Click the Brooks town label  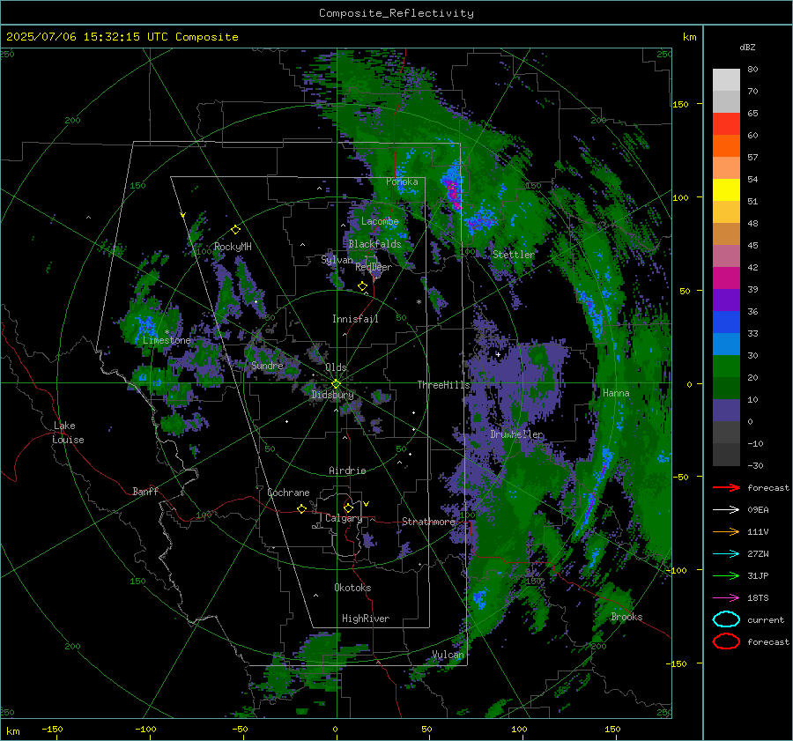coord(626,617)
